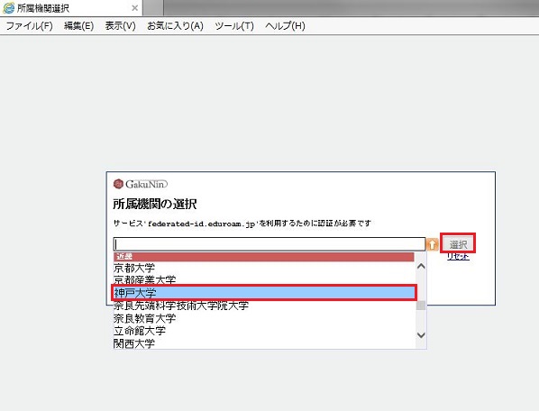Click the GakuNin logo
Viewport: 539px width, 411px height.
[141, 184]
